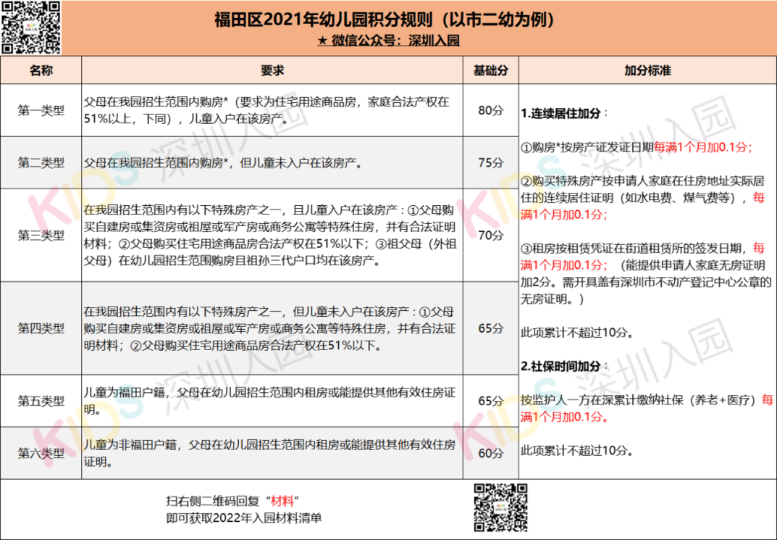Select the 名称 column header
The height and width of the screenshot is (540, 777).
pyautogui.click(x=41, y=70)
